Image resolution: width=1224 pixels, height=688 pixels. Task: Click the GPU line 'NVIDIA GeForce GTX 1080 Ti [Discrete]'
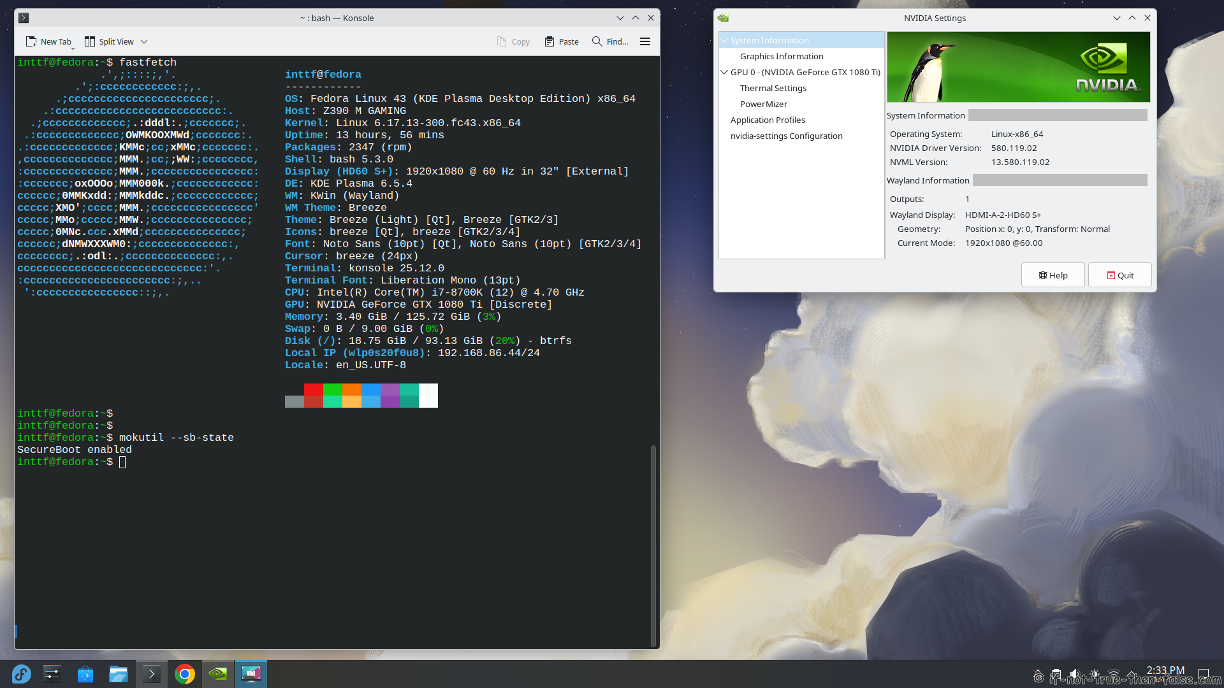coord(435,305)
